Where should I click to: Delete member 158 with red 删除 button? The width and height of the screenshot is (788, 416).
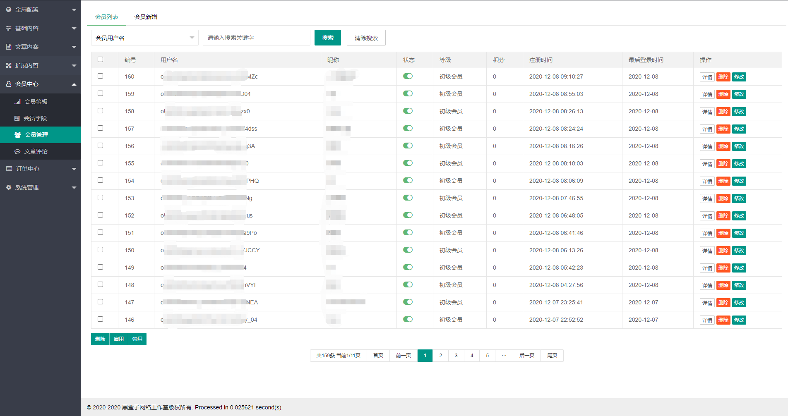click(x=723, y=112)
